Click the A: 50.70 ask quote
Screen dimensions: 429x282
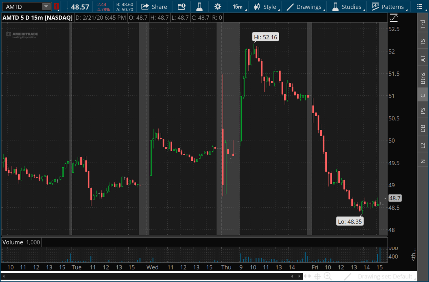point(125,10)
